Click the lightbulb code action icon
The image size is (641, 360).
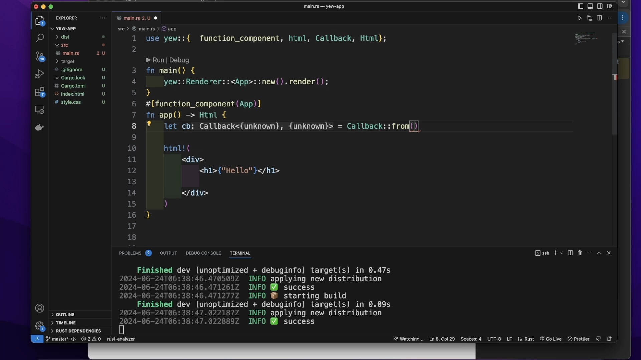[x=149, y=124]
